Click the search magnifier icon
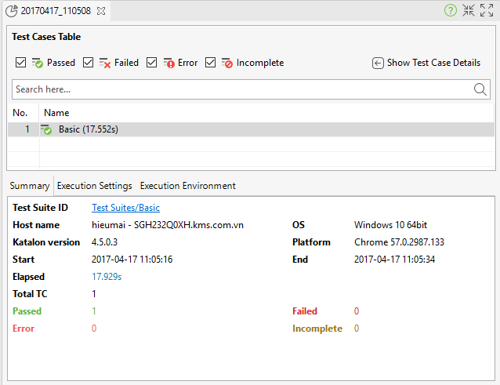The image size is (500, 385). coord(481,89)
